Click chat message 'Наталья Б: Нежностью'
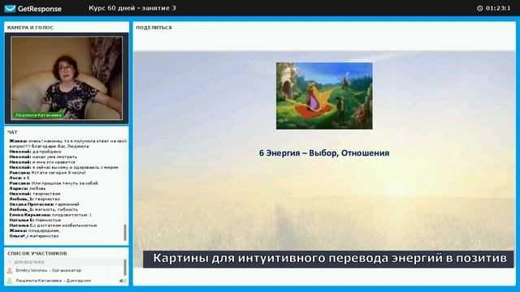Viewport: 520px width, 292px height. 35,220
